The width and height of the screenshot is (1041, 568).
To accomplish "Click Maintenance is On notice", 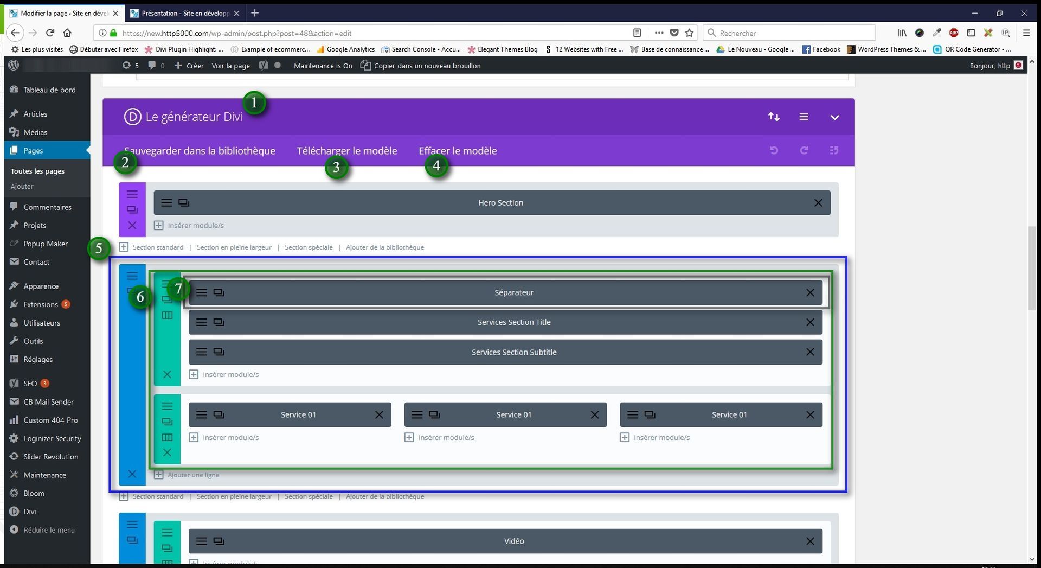I will point(323,66).
